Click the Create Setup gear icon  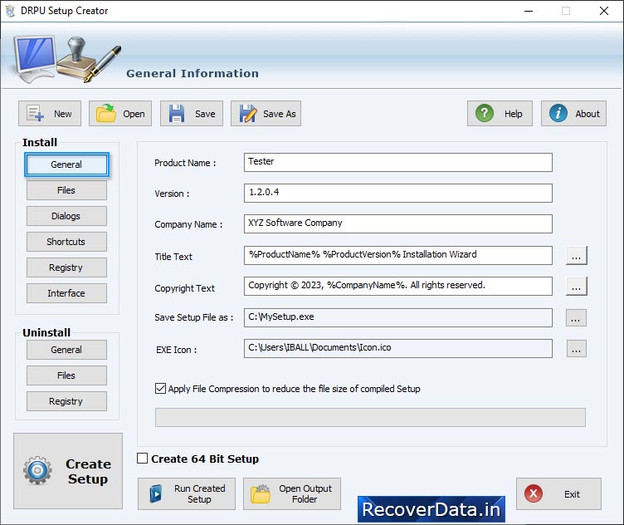point(37,470)
